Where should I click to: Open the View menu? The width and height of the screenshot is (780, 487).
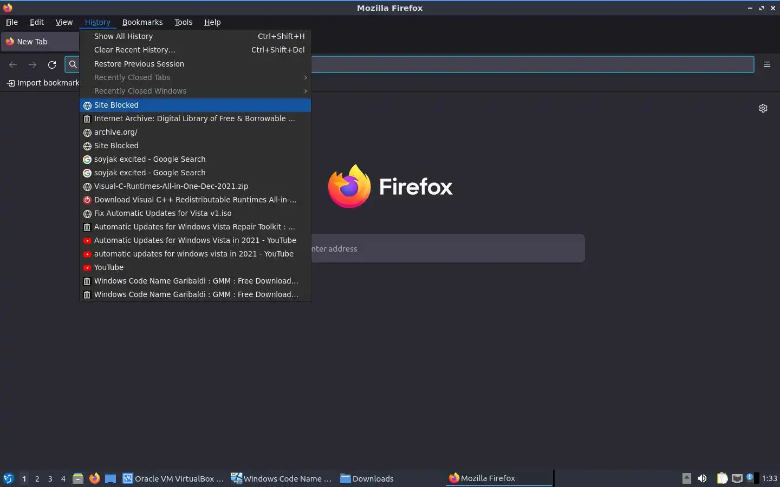click(64, 22)
